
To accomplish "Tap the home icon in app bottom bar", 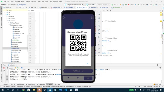I will 68,78.
